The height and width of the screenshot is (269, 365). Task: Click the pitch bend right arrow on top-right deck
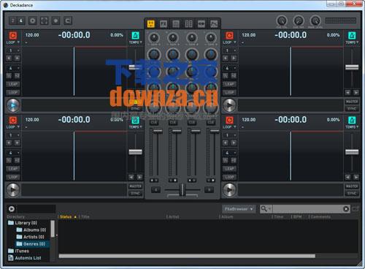click(356, 93)
